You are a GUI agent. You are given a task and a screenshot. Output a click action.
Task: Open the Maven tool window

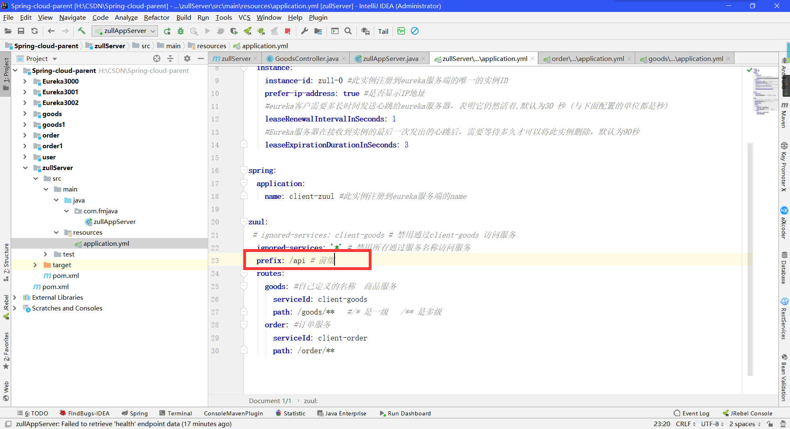784,115
